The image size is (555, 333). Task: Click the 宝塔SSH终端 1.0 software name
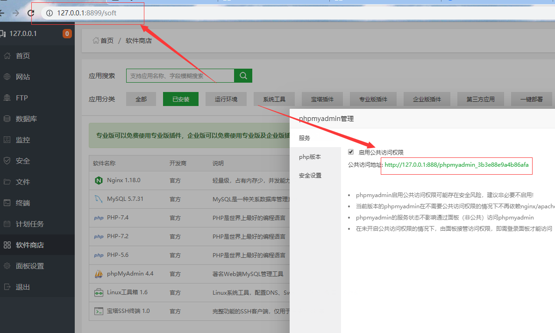[x=128, y=311]
